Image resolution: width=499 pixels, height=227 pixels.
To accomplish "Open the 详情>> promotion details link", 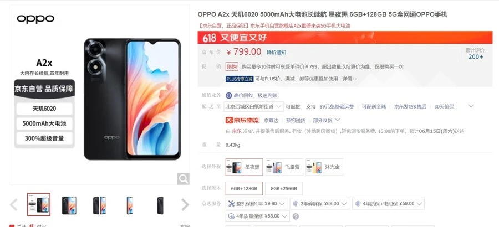I will point(349,79).
